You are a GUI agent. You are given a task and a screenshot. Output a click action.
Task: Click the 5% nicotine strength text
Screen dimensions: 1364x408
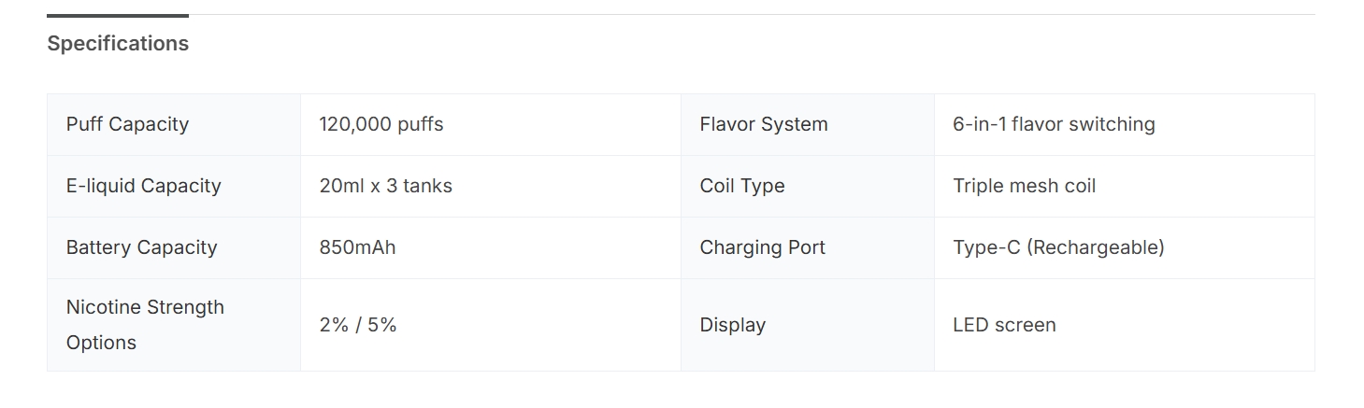[381, 325]
